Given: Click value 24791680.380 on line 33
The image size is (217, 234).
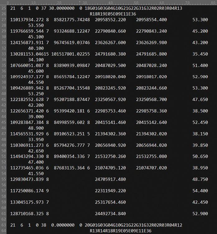Looking at the screenshot, I should 110,54.
